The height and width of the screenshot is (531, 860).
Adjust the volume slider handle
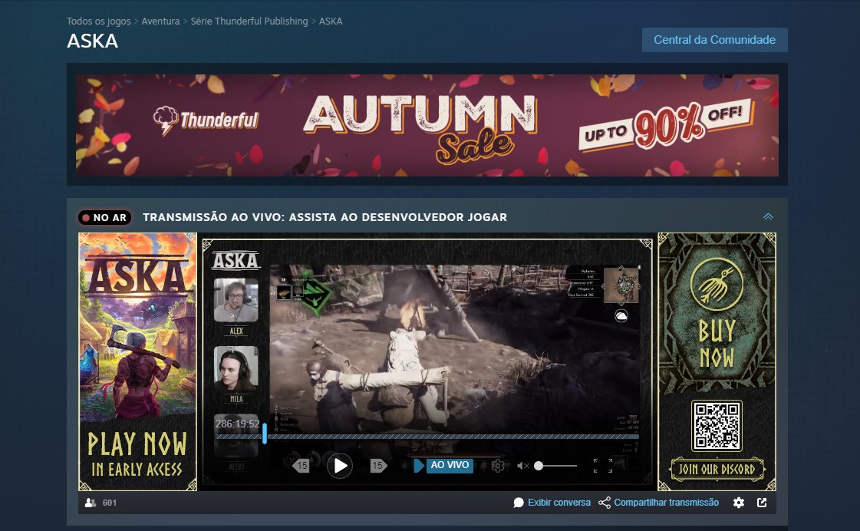coord(539,466)
